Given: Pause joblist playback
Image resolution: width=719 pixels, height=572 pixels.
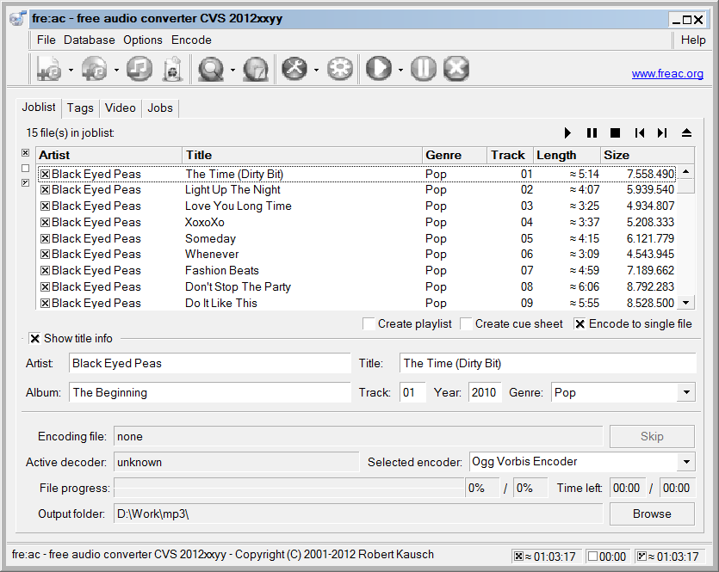Looking at the screenshot, I should pos(592,132).
